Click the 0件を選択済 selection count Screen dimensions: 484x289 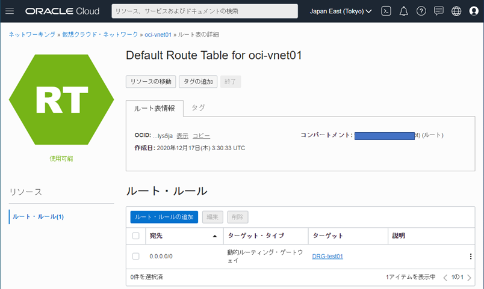click(147, 277)
